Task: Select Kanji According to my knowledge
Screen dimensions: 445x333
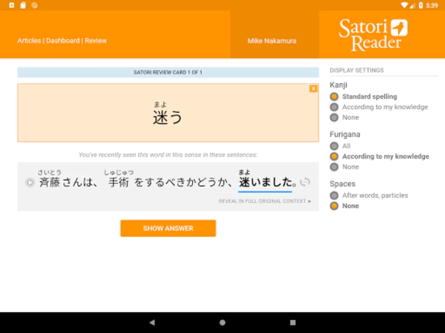Action: (x=379, y=107)
